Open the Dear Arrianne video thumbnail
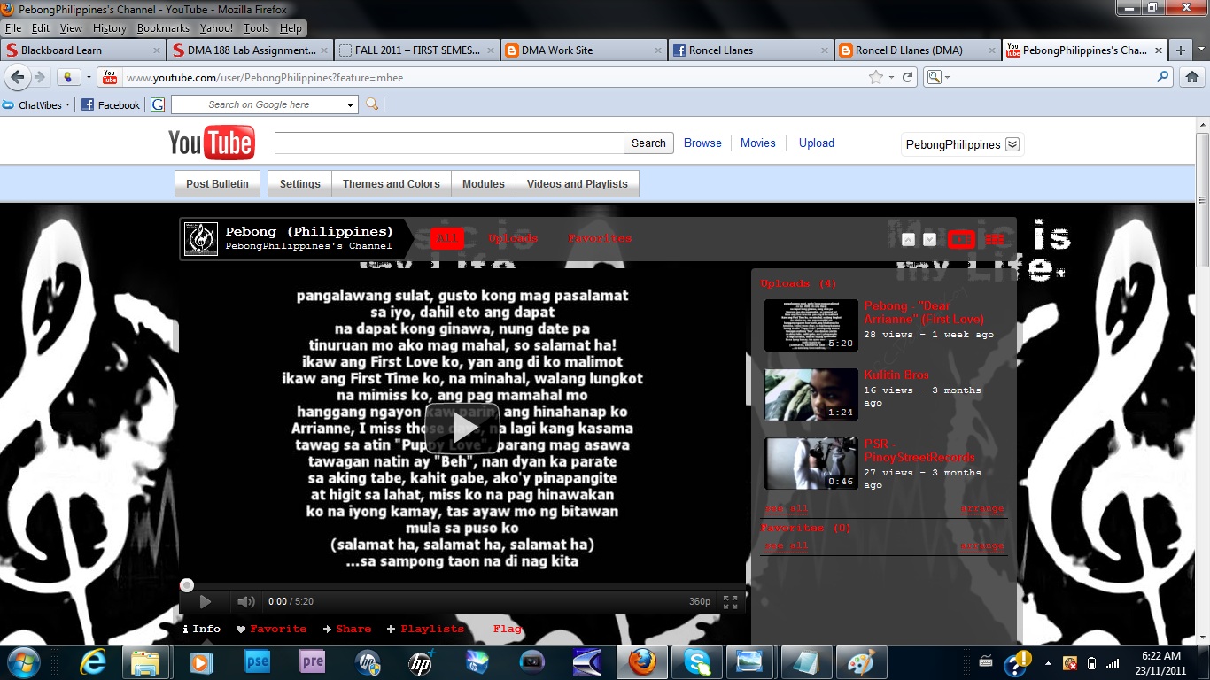The width and height of the screenshot is (1210, 680). click(x=811, y=325)
